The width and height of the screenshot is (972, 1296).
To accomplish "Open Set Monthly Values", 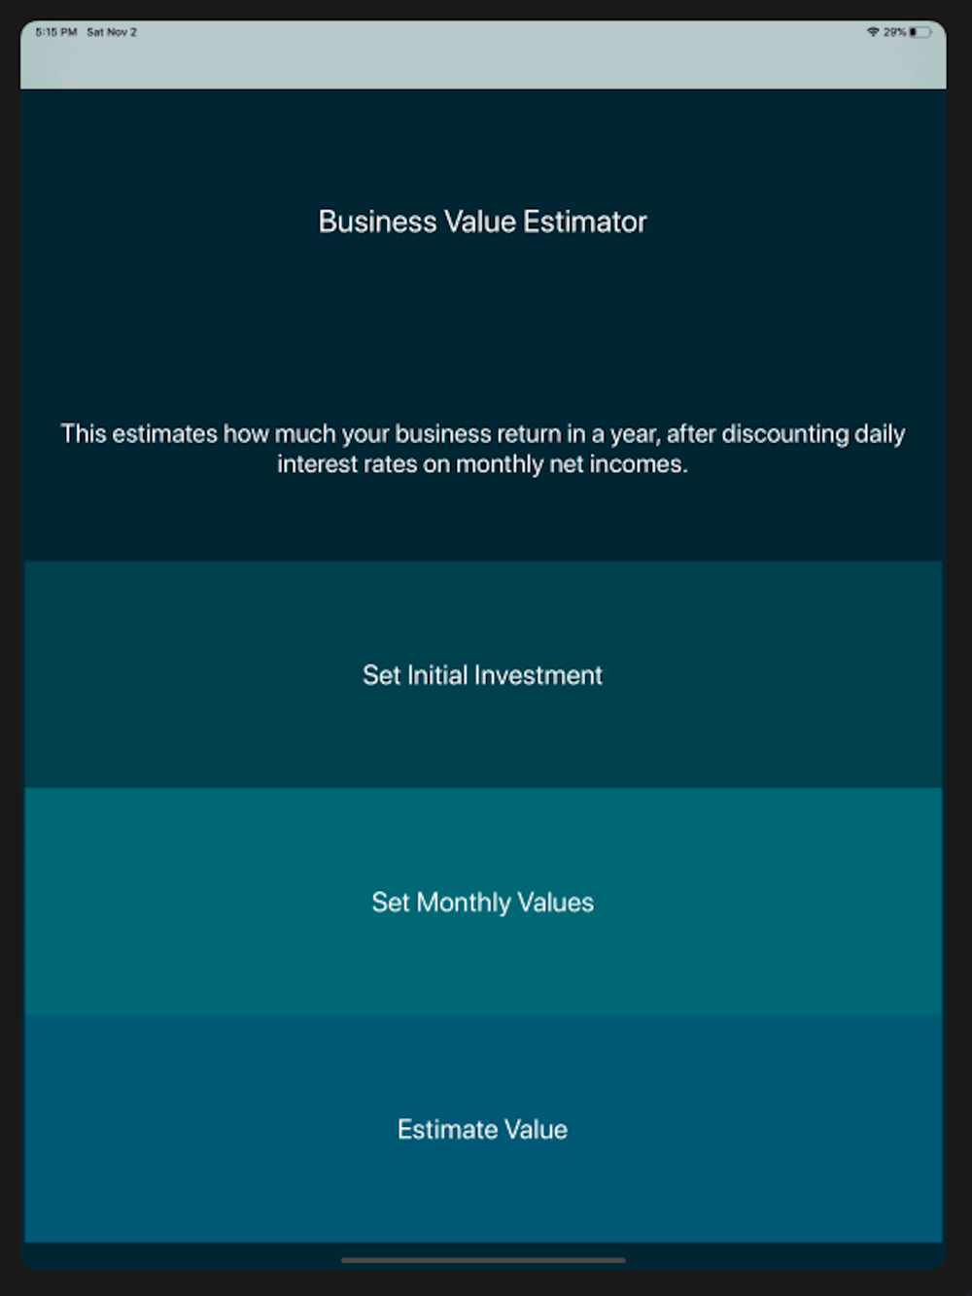I will [x=483, y=903].
